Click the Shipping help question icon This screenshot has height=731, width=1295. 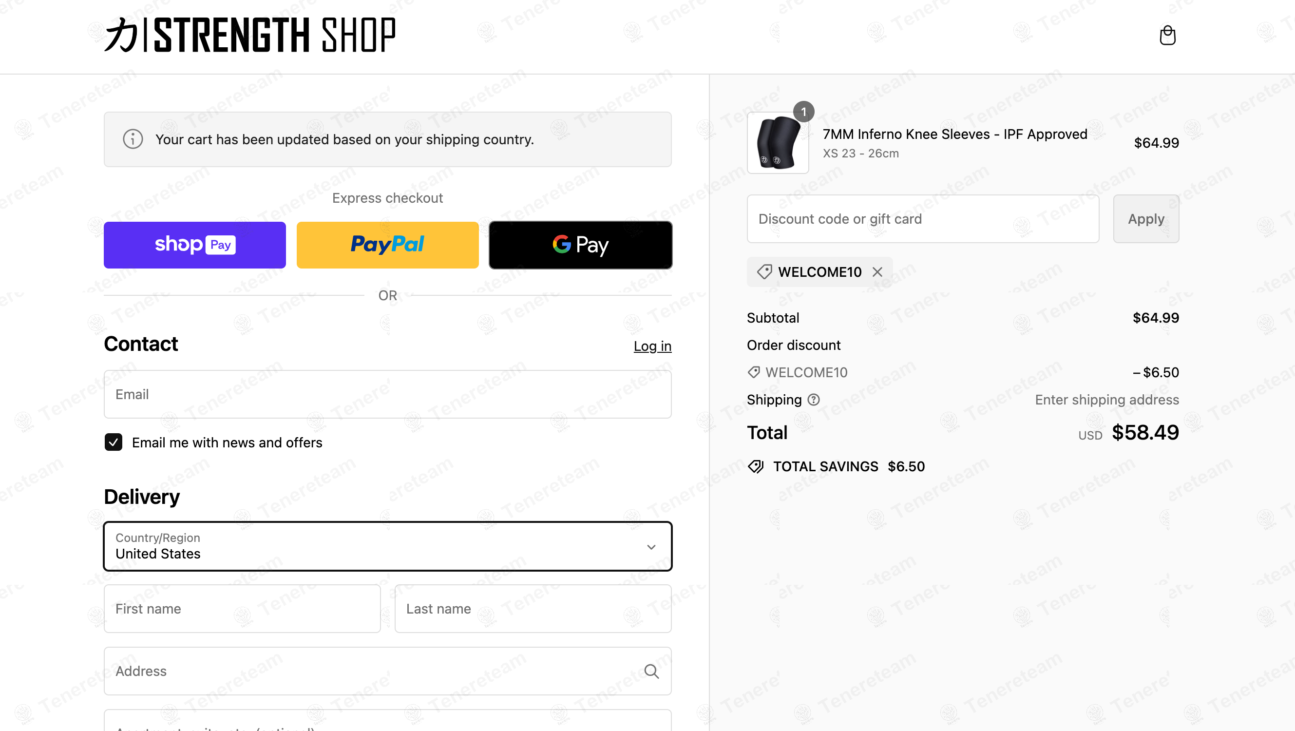[814, 400]
